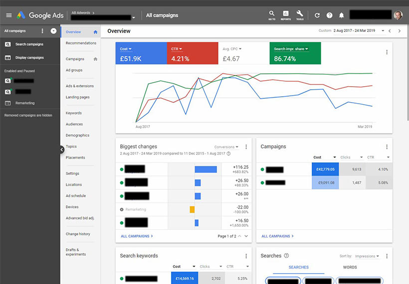Open Locations page
This screenshot has width=409, height=284.
(73, 184)
